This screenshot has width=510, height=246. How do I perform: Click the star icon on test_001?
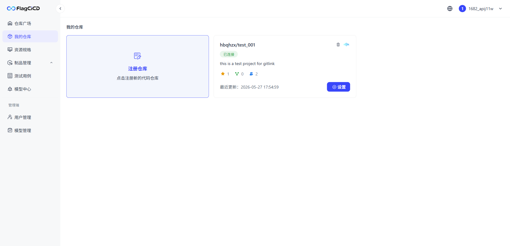223,74
